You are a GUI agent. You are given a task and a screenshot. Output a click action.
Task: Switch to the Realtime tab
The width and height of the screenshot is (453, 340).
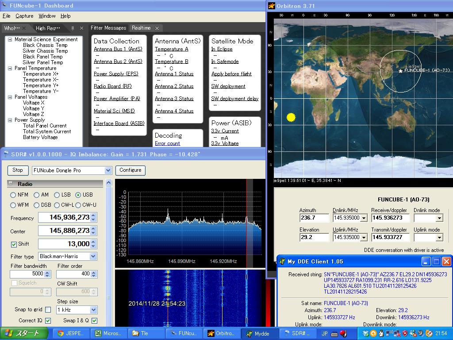[x=141, y=28]
